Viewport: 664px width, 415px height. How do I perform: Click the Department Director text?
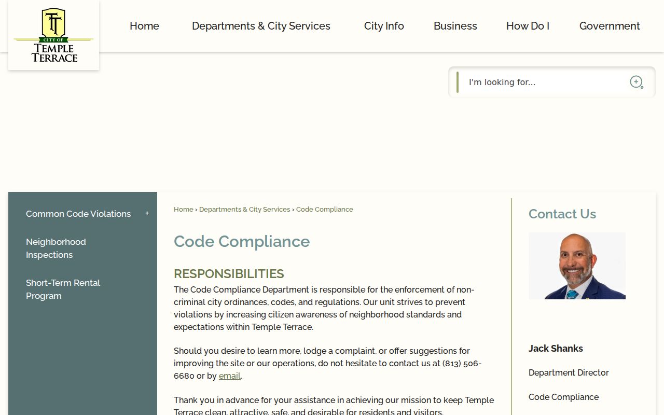(569, 372)
